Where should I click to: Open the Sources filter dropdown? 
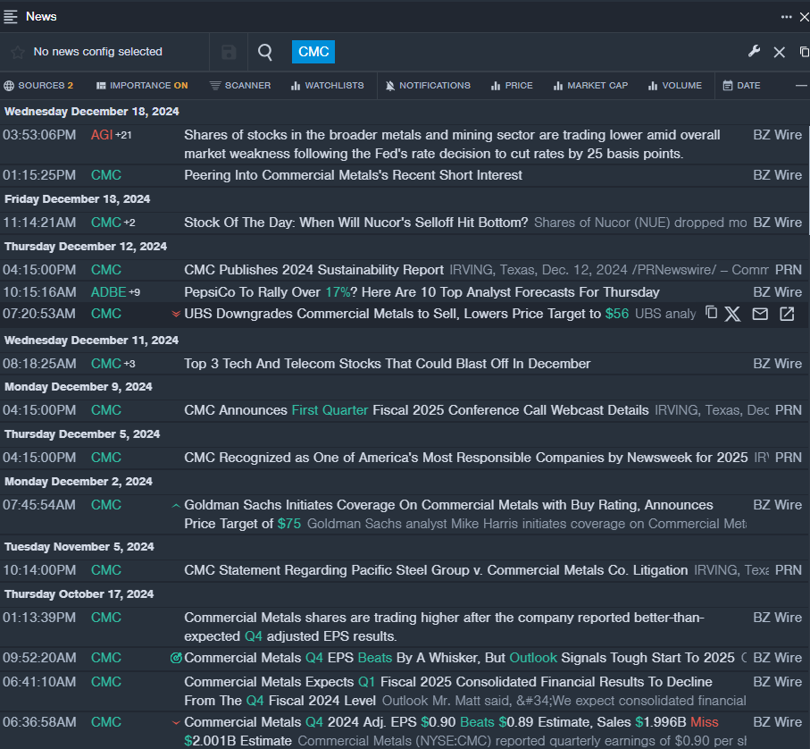38,86
